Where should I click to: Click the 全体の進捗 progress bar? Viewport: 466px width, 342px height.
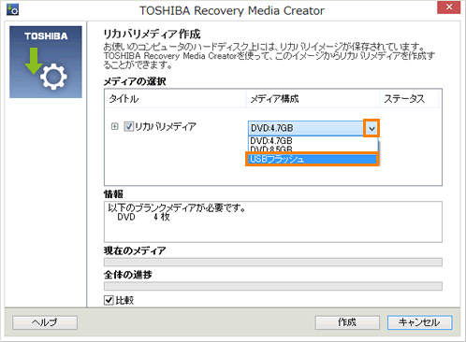(x=273, y=286)
